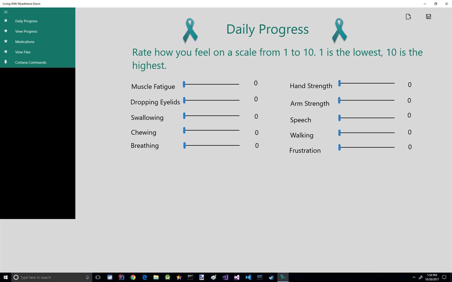Click the star icon beside Medications
The image size is (452, 282).
[6, 41]
